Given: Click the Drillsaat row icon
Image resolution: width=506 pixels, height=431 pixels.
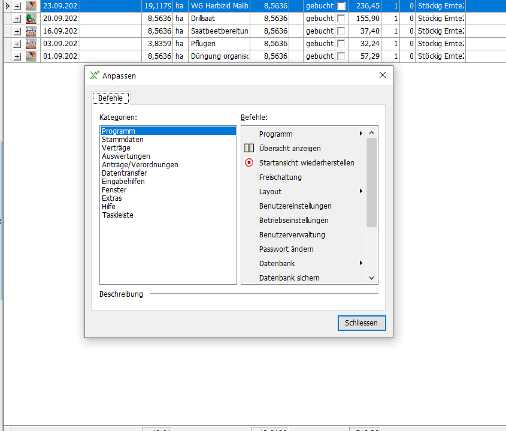Looking at the screenshot, I should coord(31,18).
